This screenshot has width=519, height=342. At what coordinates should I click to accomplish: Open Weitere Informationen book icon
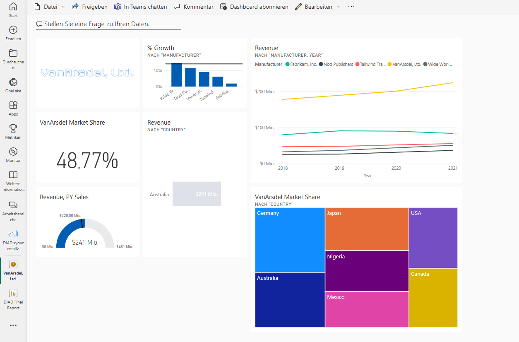coord(13,175)
